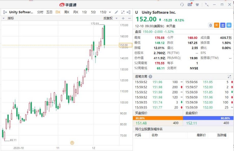Expand the tick-by-tick trades panel

229,77
